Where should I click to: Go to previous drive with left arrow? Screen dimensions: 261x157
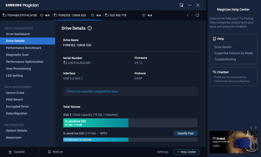point(188,15)
